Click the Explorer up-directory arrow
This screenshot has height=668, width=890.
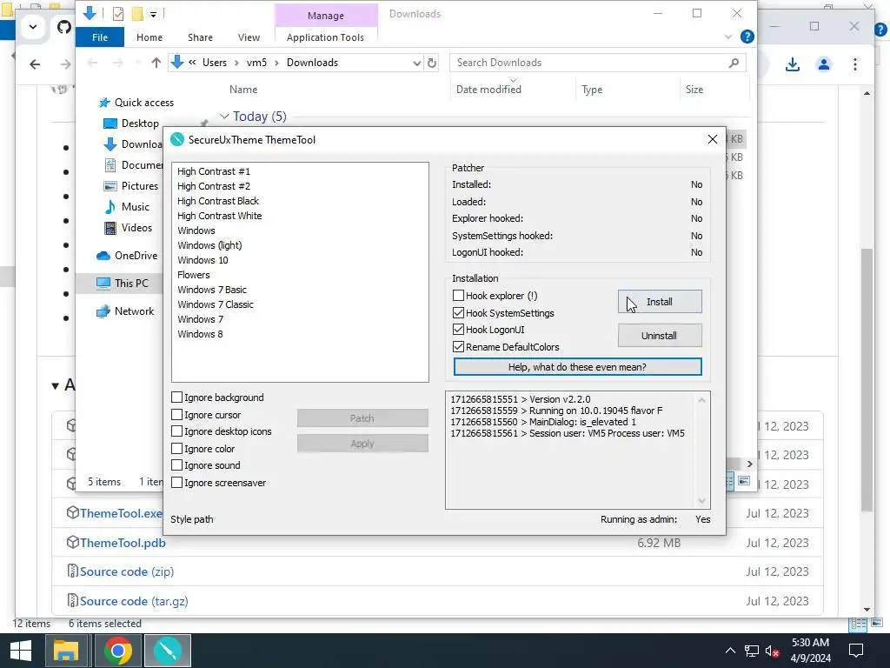156,63
